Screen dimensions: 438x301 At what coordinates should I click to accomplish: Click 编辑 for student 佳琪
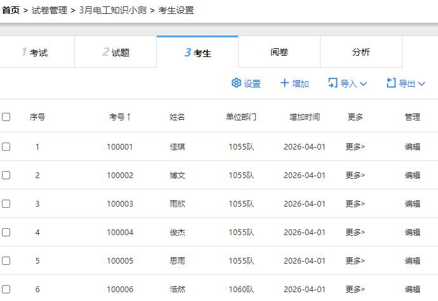point(413,147)
